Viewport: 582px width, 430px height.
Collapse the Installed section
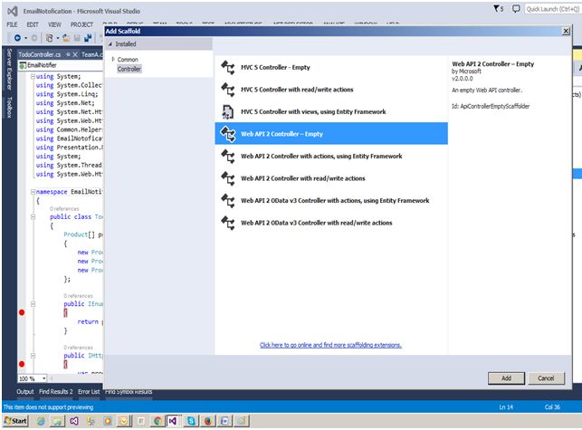(x=110, y=44)
